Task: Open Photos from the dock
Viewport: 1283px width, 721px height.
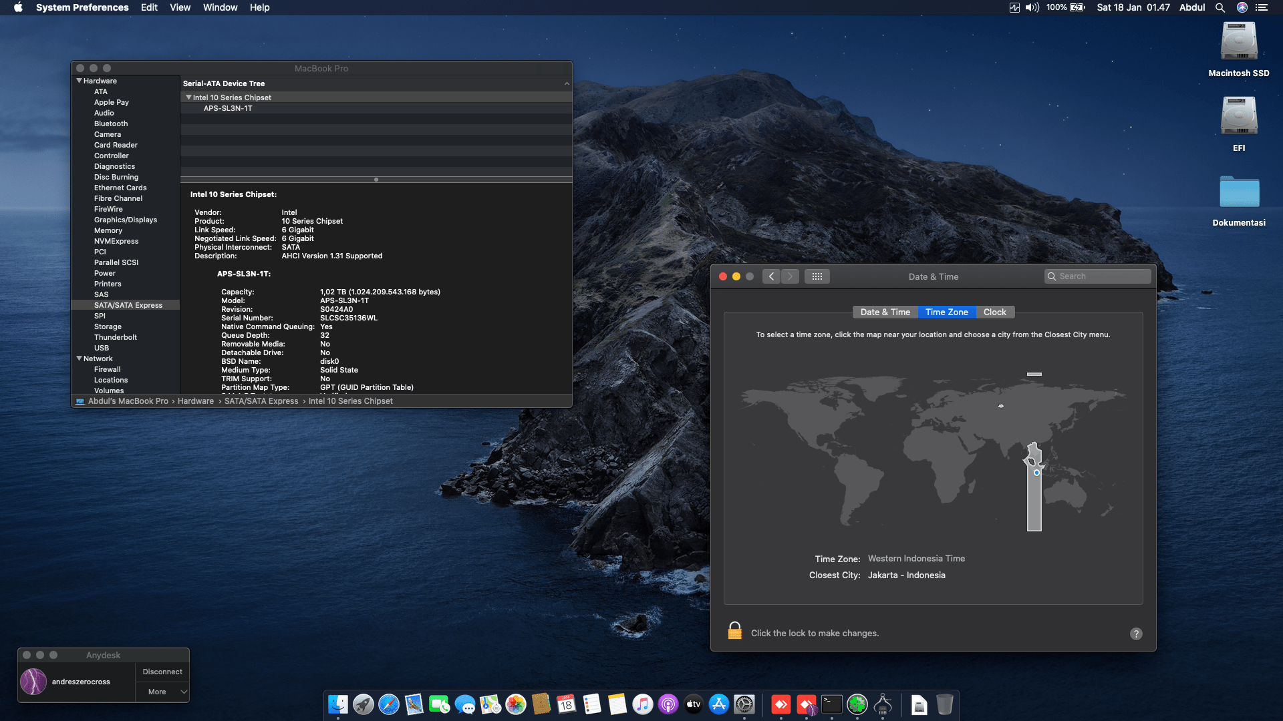Action: [x=516, y=704]
